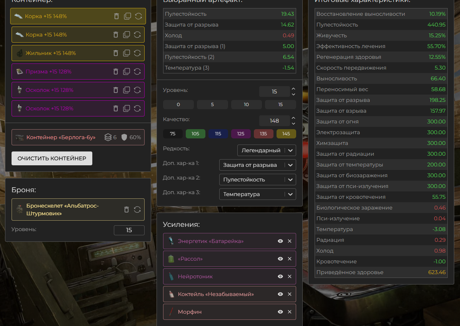Image resolution: width=460 pixels, height=326 pixels.
Task: Replace the first Осколок +15 128% artifact
Action: point(137,90)
